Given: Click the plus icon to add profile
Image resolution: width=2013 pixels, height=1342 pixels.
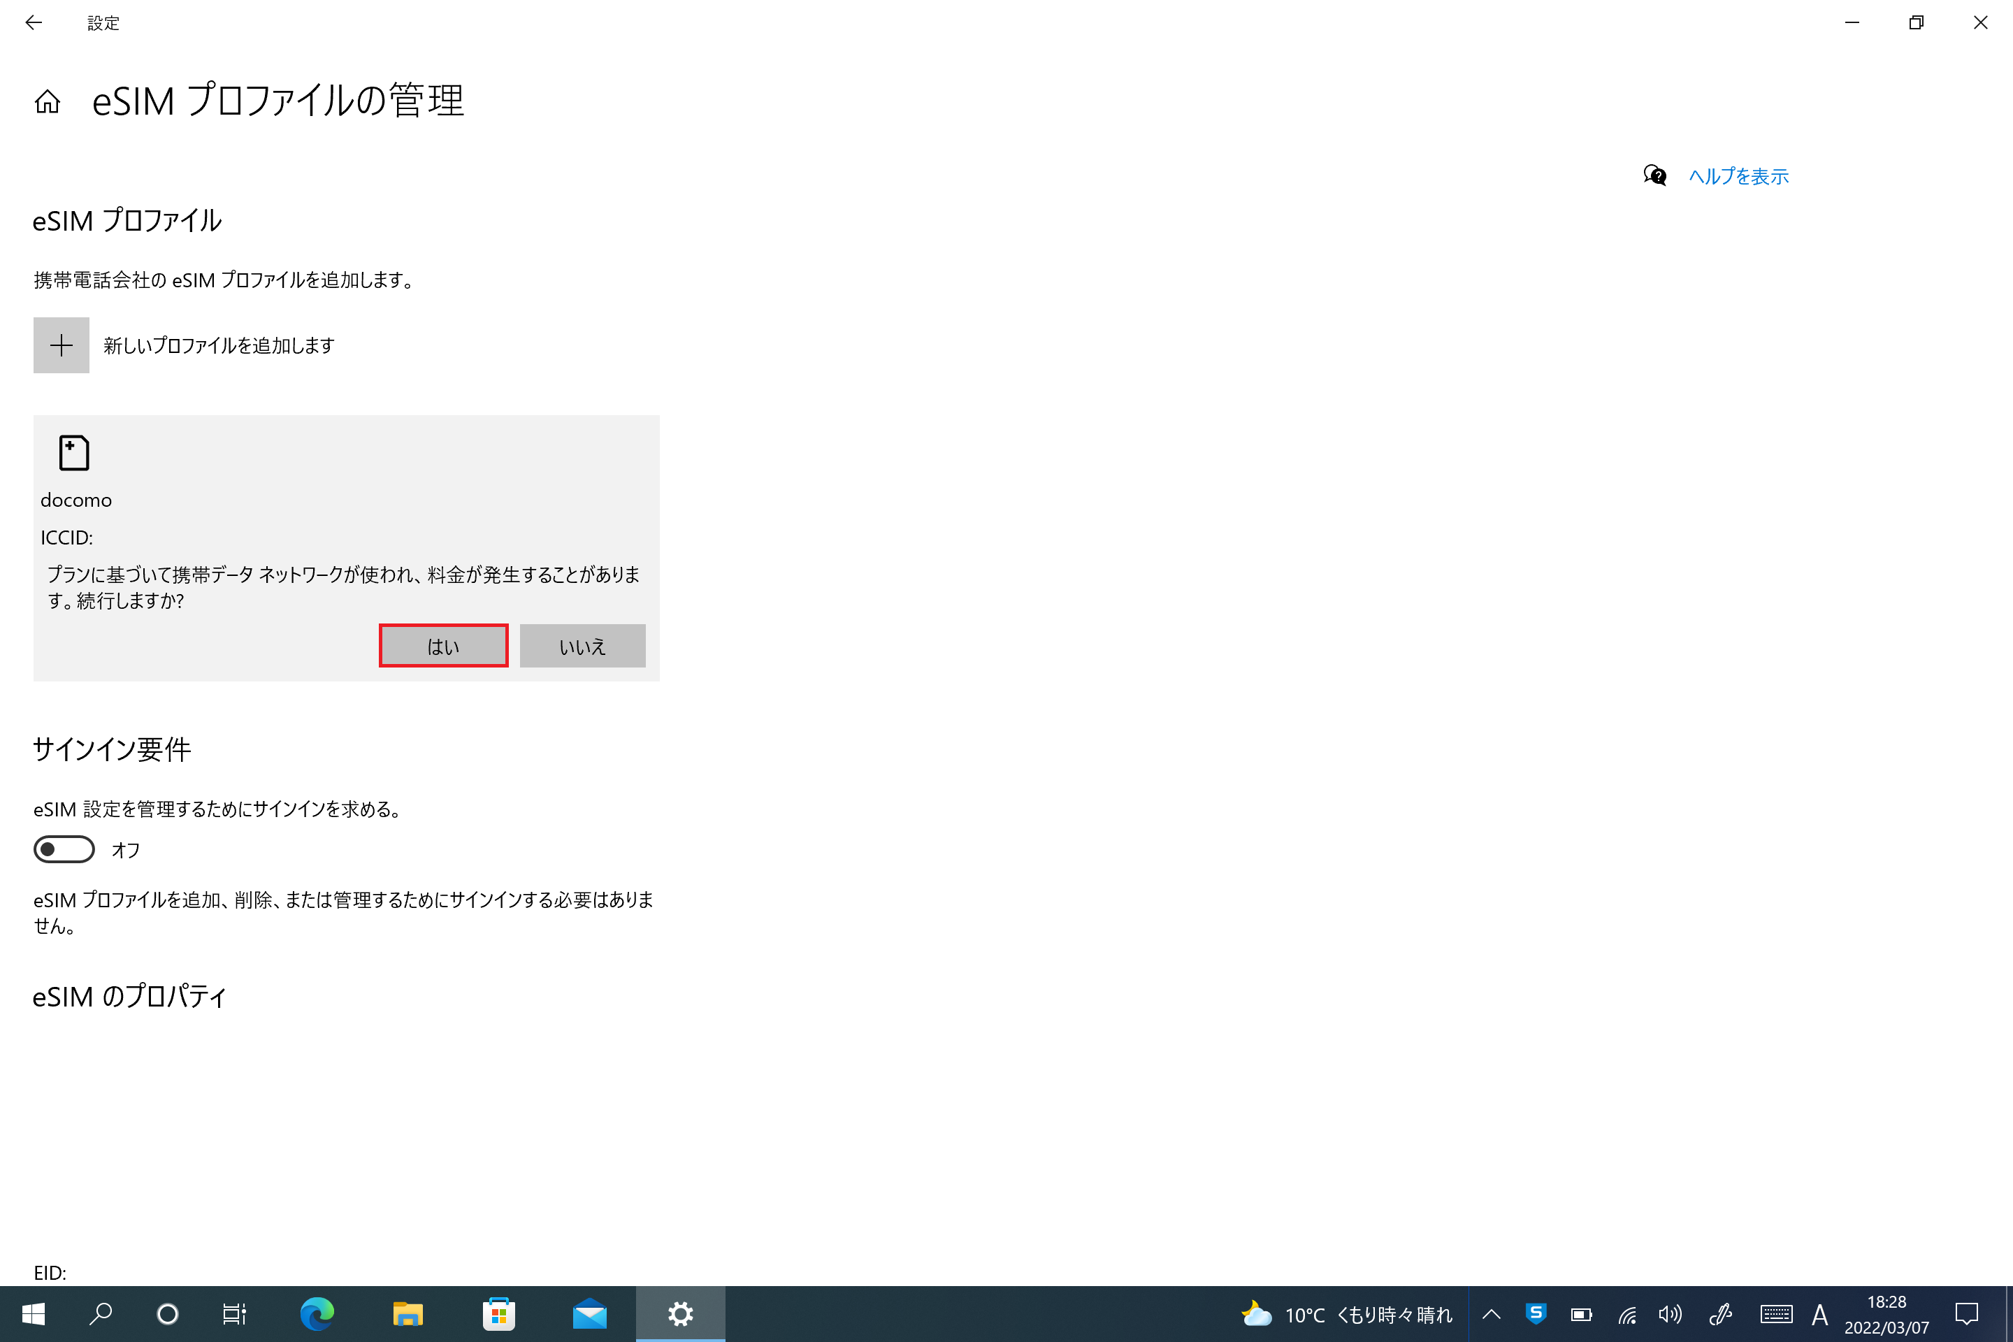Looking at the screenshot, I should 62,345.
